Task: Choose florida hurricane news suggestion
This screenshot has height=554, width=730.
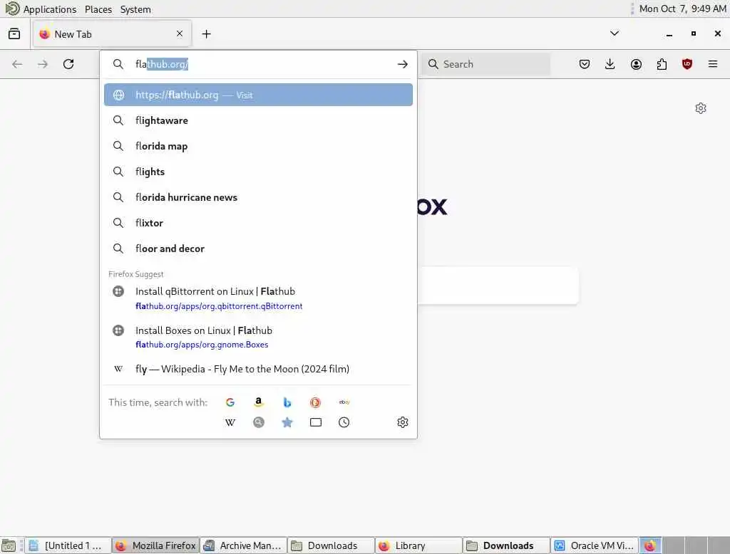Action: click(258, 197)
